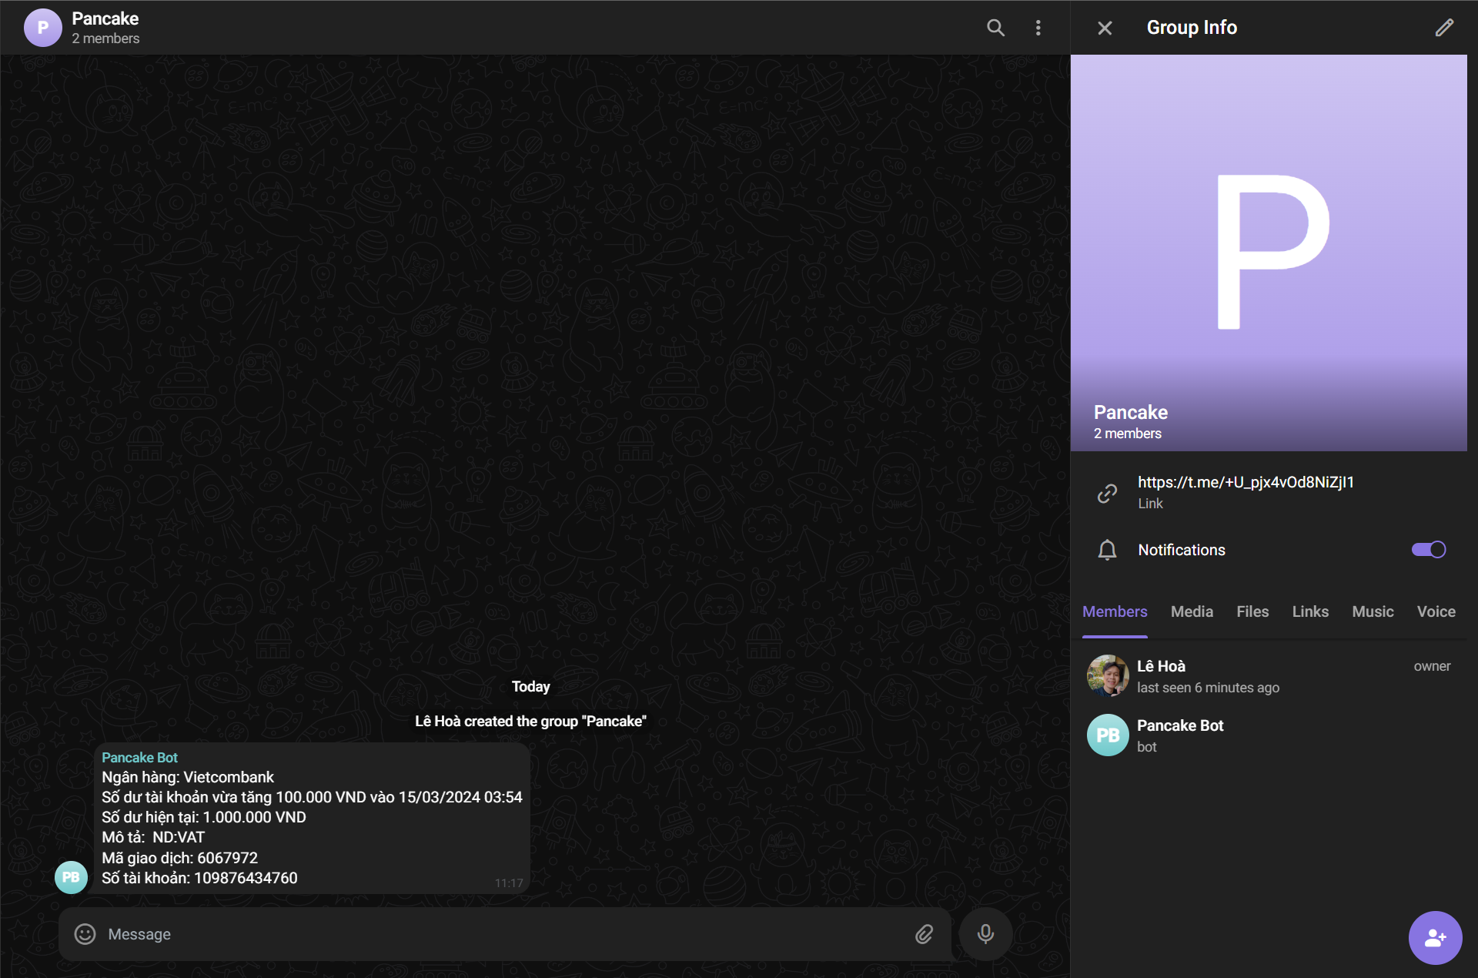Screen dimensions: 1478x978
Task: Switch to the Files tab
Action: coord(1252,611)
